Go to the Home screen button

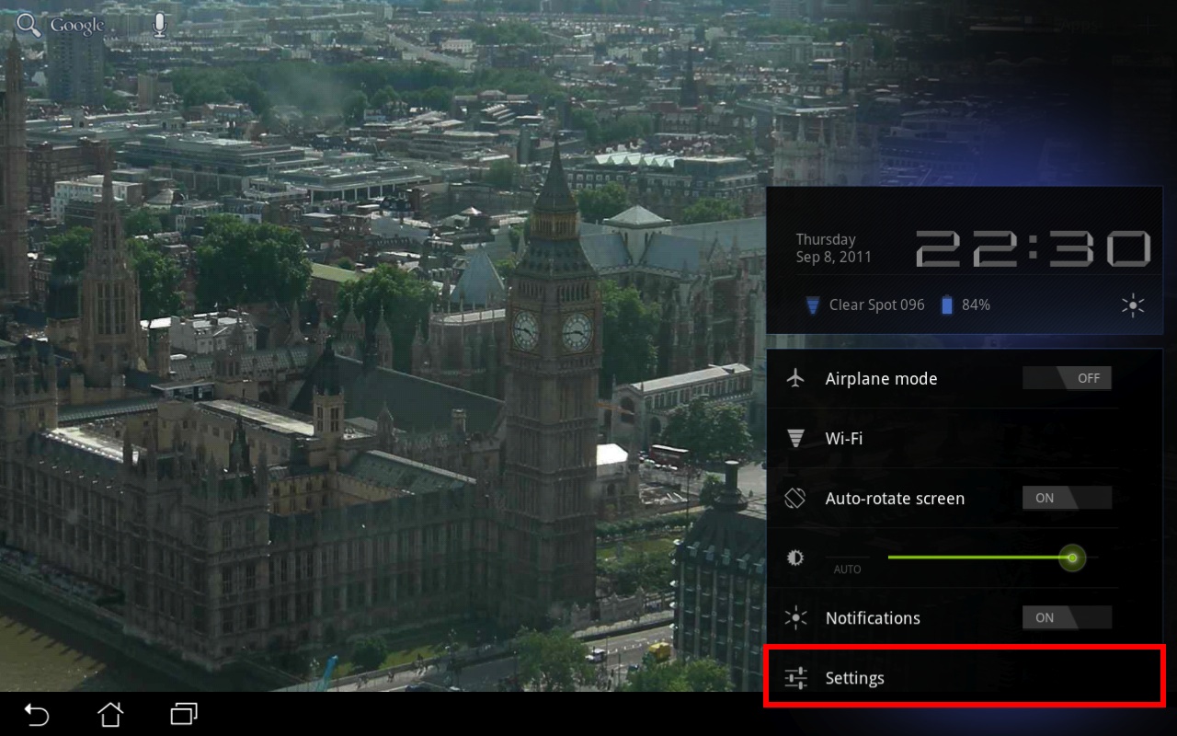pos(110,714)
